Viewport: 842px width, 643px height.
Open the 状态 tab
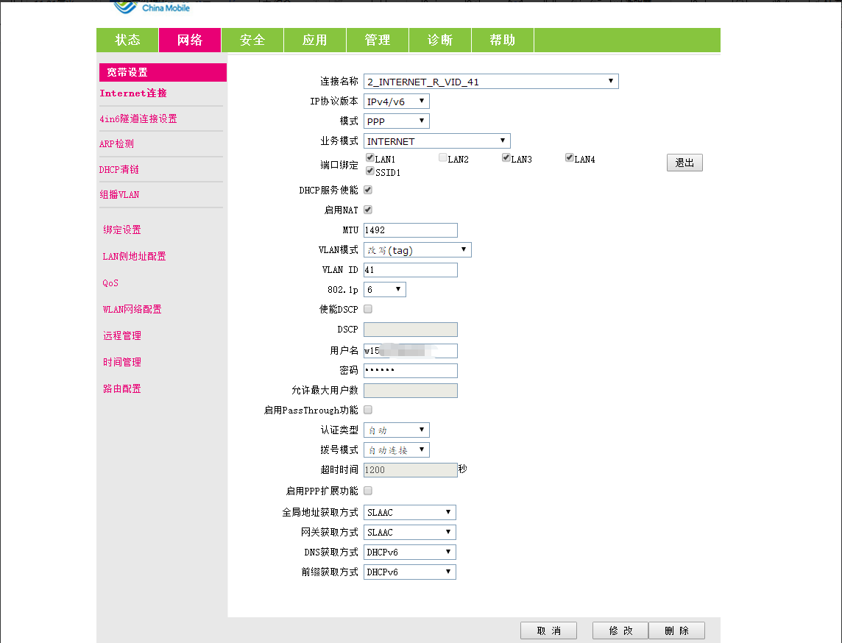(127, 40)
